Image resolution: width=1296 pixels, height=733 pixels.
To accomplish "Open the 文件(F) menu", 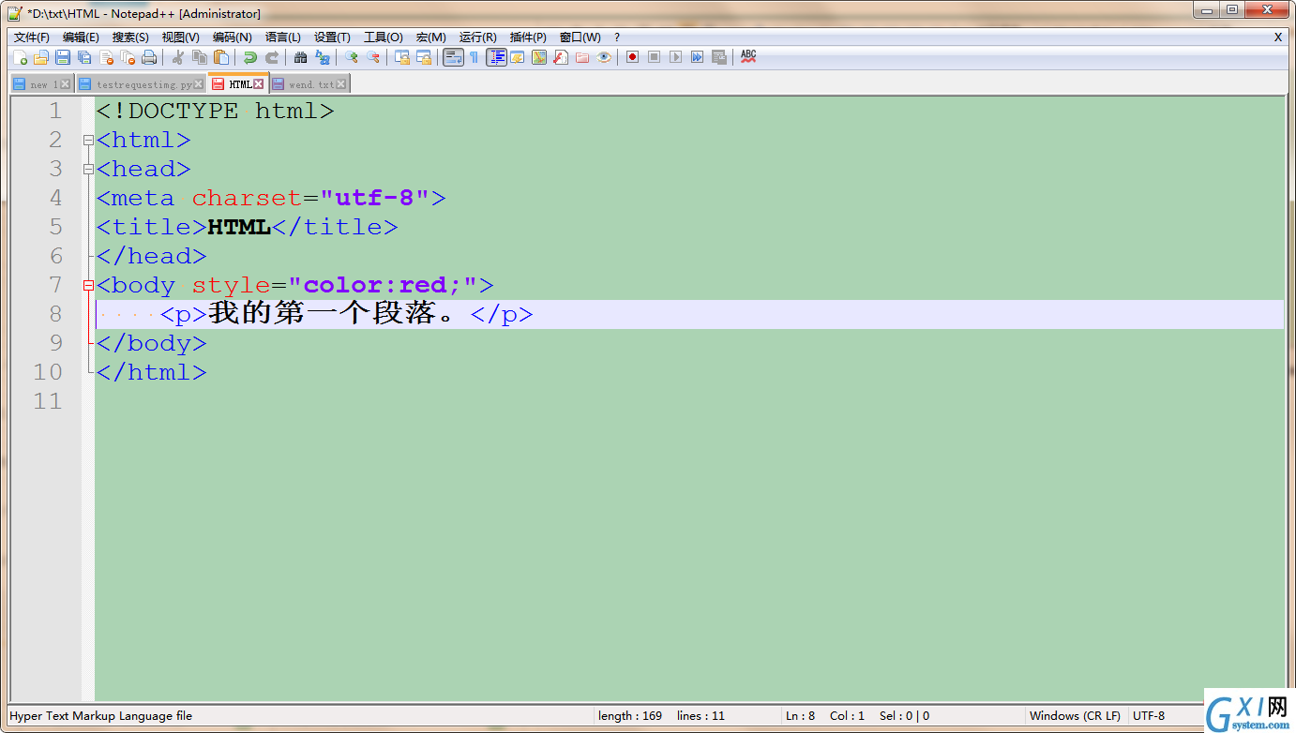I will point(31,37).
